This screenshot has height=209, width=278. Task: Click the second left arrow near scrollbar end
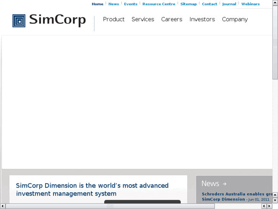[264, 206]
